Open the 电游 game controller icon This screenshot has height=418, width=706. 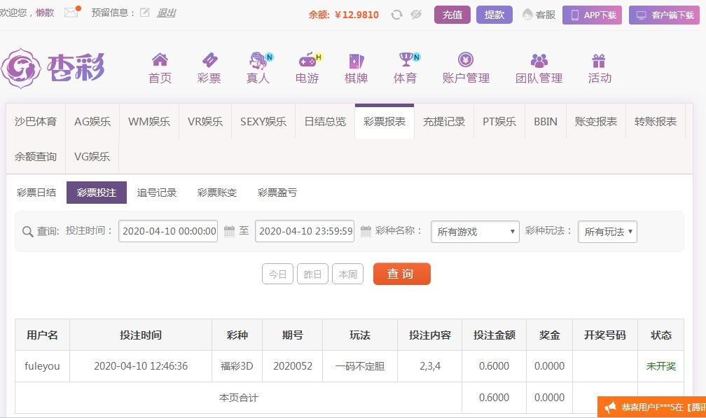tap(307, 60)
